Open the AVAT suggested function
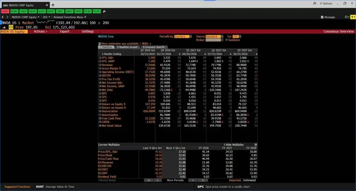The width and height of the screenshot is (356, 191). click(x=55, y=187)
